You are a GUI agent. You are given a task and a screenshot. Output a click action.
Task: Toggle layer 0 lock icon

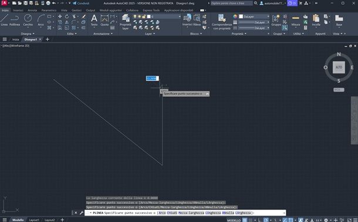(144, 16)
